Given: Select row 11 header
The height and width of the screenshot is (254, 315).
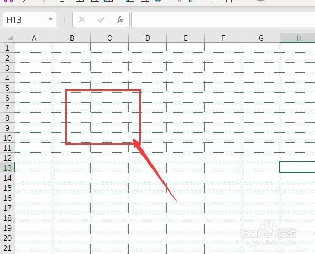Looking at the screenshot, I should 7,147.
